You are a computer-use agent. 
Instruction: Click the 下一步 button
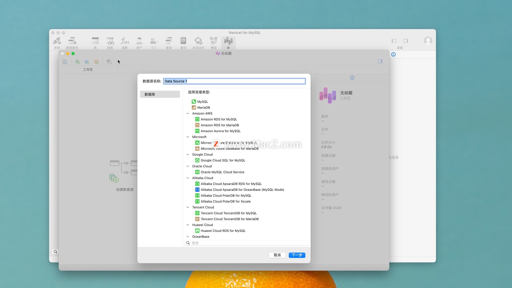tap(297, 255)
